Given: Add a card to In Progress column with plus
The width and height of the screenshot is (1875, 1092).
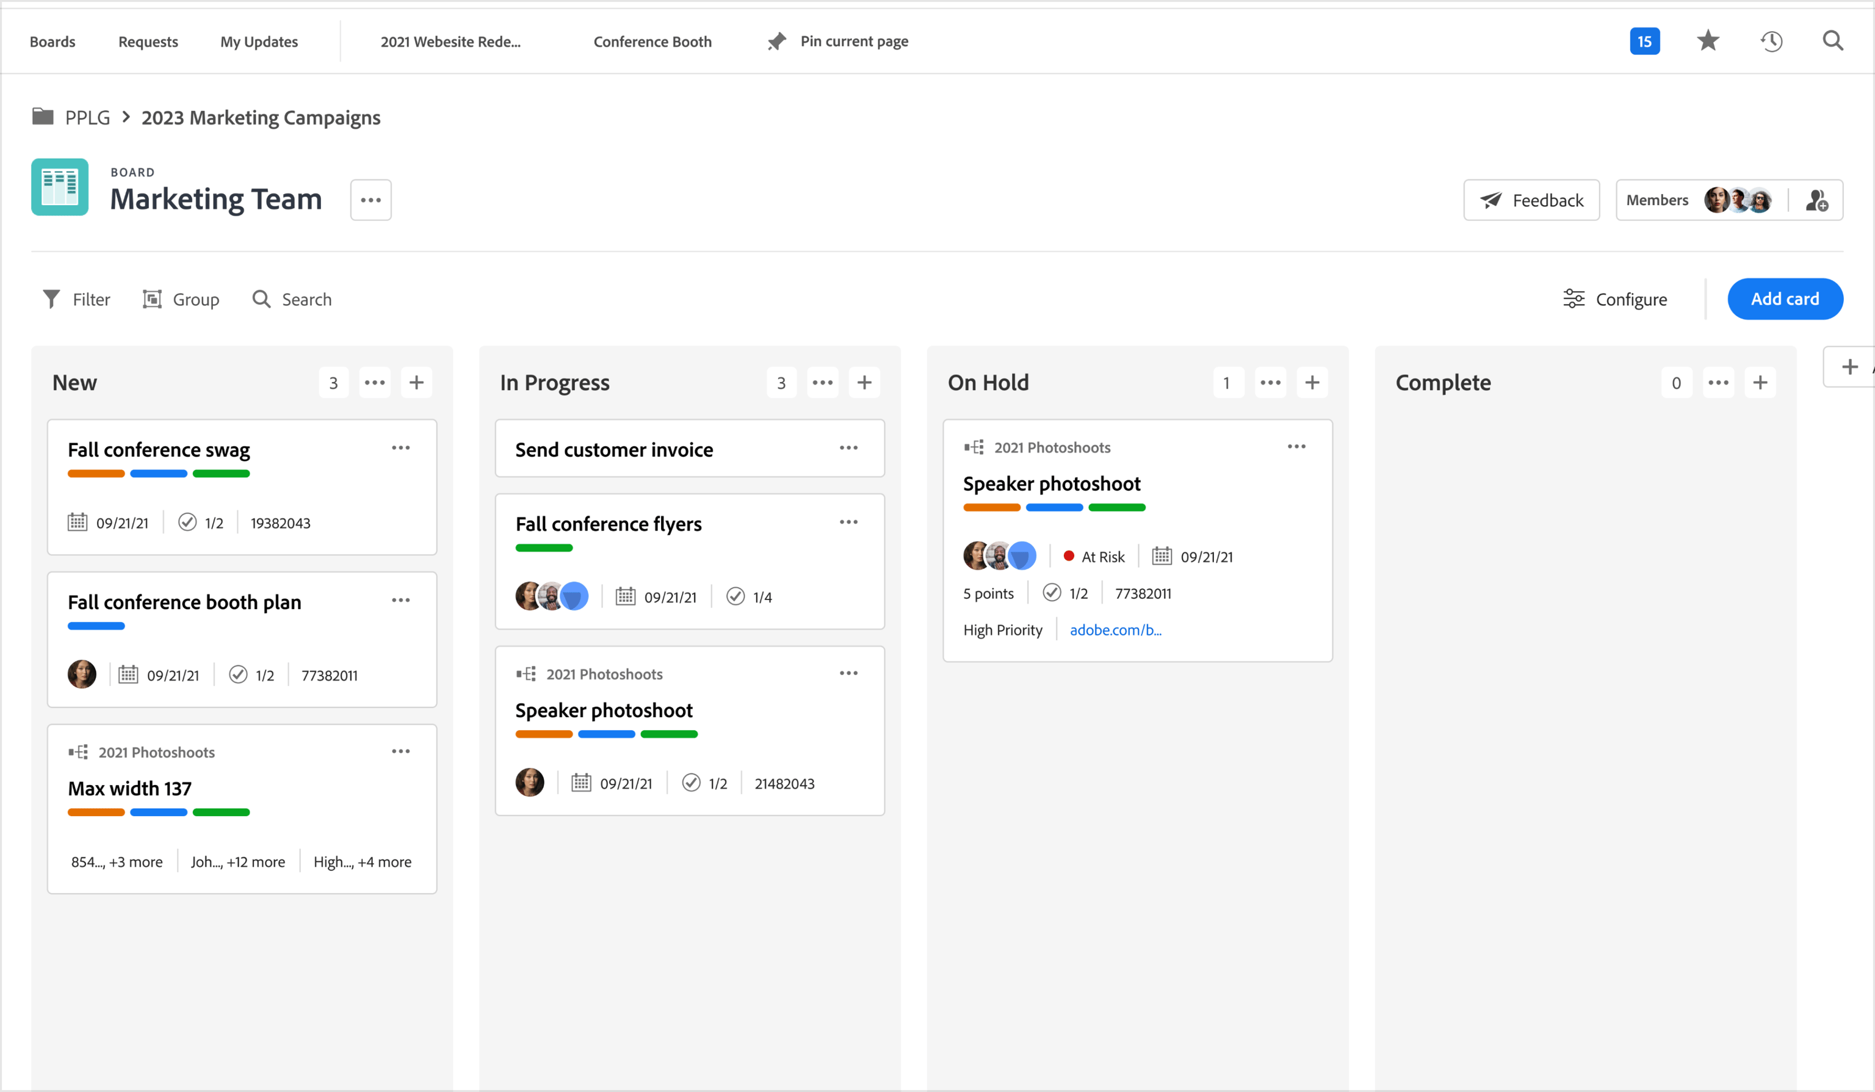Looking at the screenshot, I should (x=864, y=382).
